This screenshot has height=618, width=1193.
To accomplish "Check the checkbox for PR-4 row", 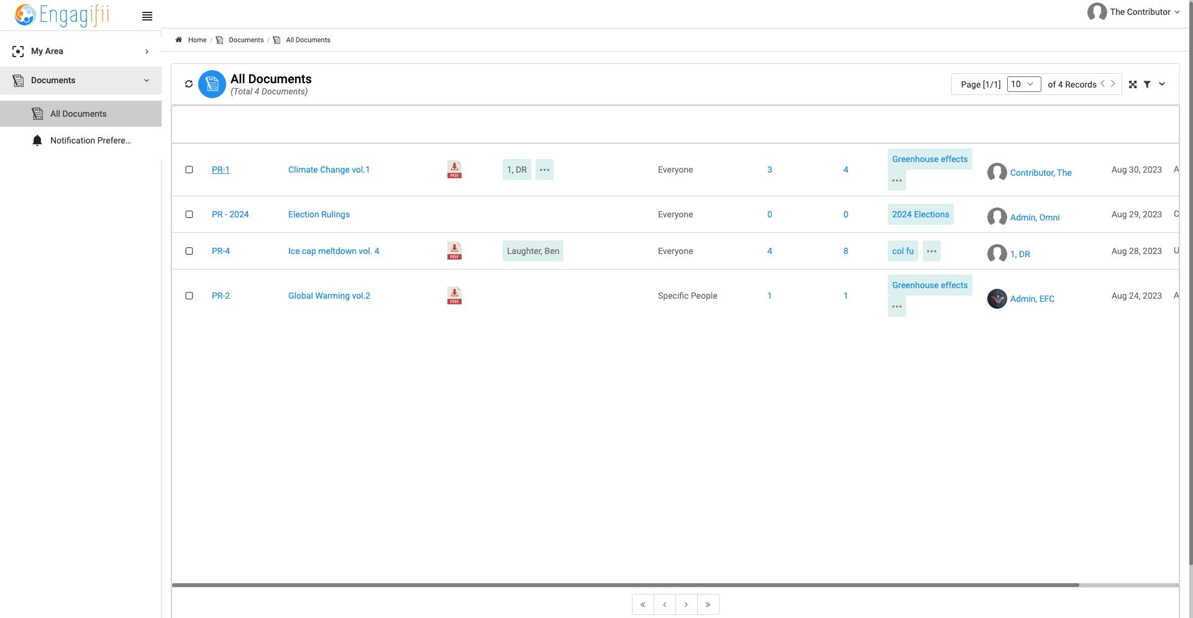I will point(189,251).
